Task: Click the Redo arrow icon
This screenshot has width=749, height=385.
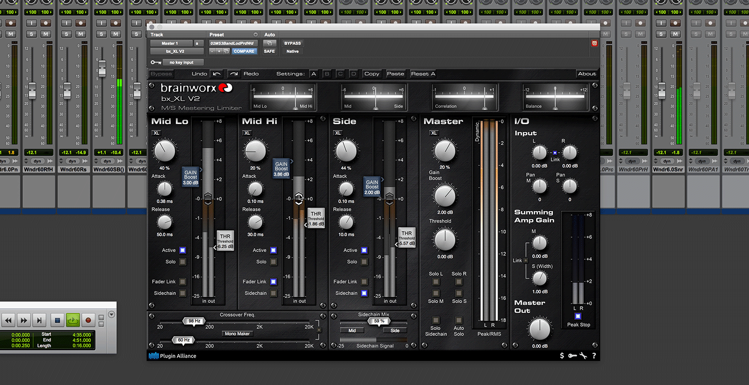Action: [234, 74]
